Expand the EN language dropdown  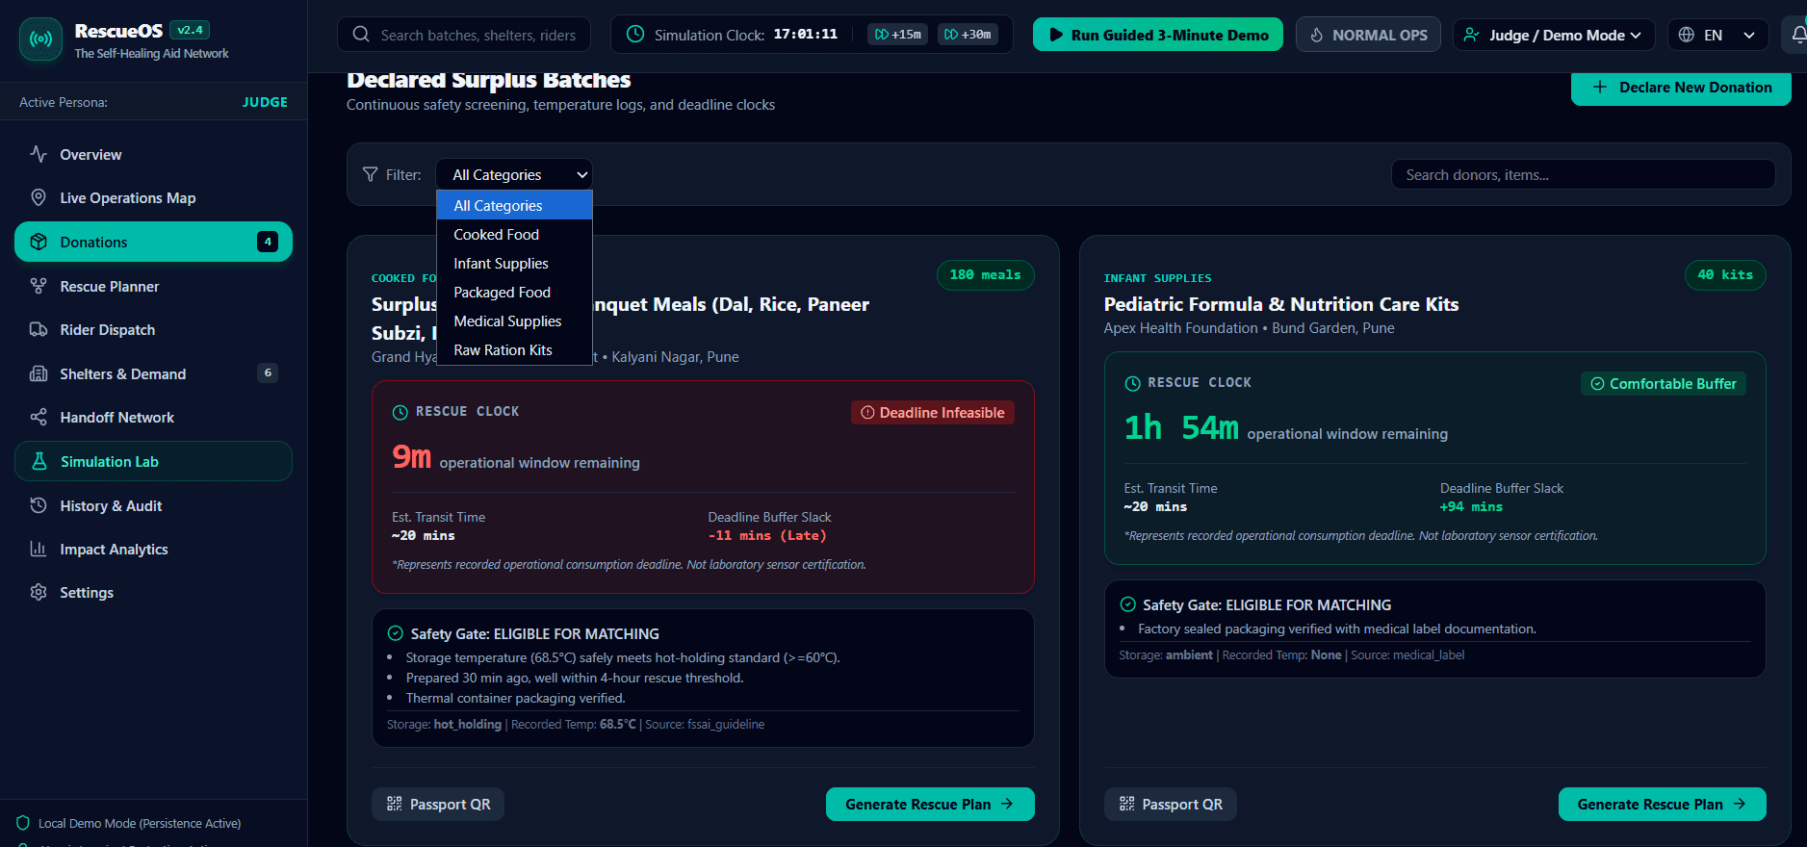pos(1718,35)
